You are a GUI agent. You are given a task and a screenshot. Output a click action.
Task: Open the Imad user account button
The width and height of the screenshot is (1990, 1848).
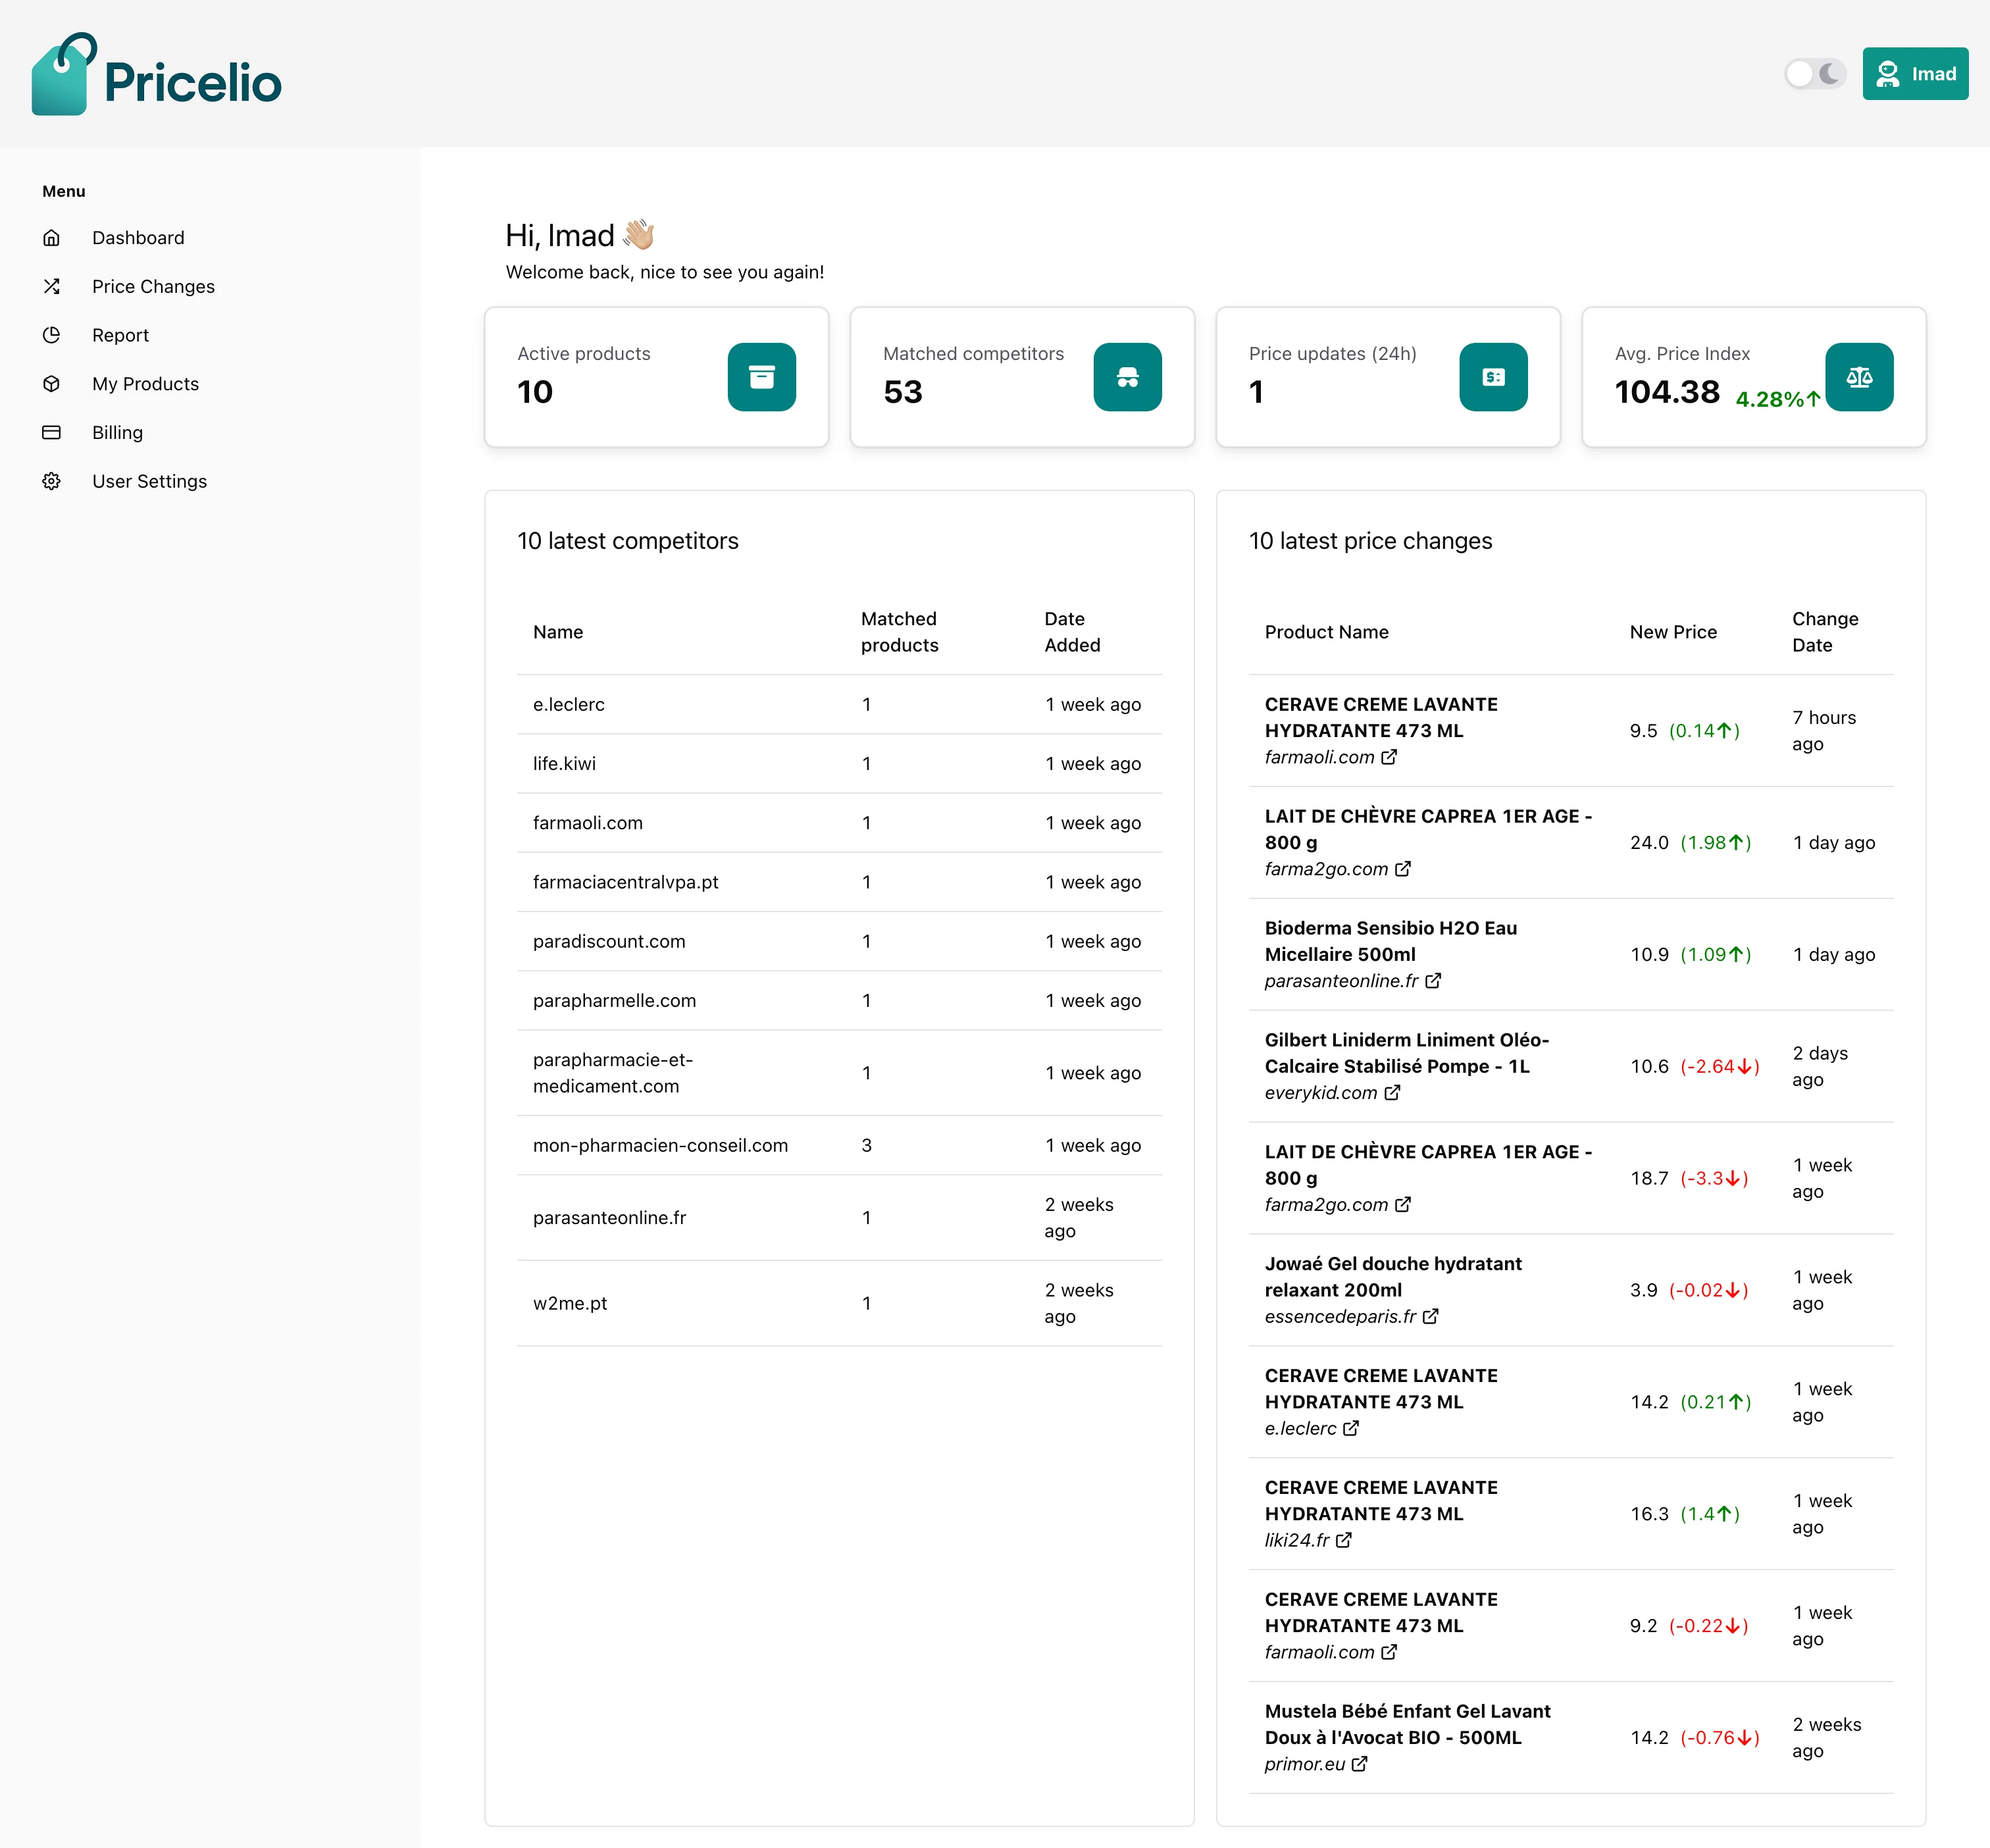coord(1914,74)
